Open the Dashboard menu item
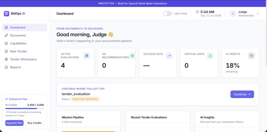Screen dimensions: 267x132 (x=25, y=28)
